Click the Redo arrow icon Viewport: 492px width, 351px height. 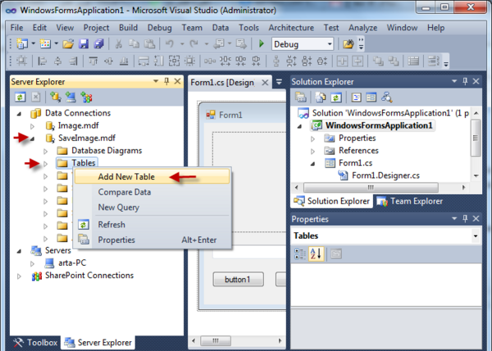[194, 44]
